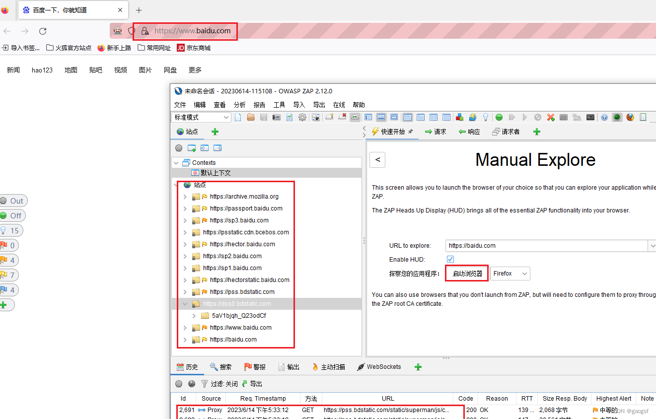The width and height of the screenshot is (656, 419).
Task: Open the Firefox browser selection dropdown
Action: click(x=510, y=274)
